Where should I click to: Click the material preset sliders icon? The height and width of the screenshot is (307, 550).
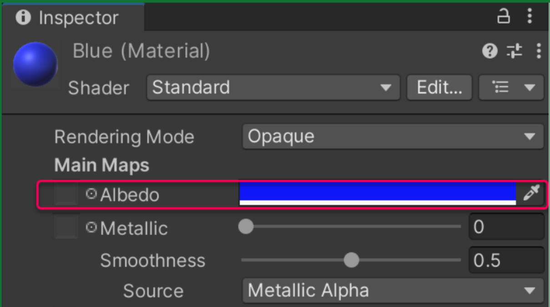(515, 51)
